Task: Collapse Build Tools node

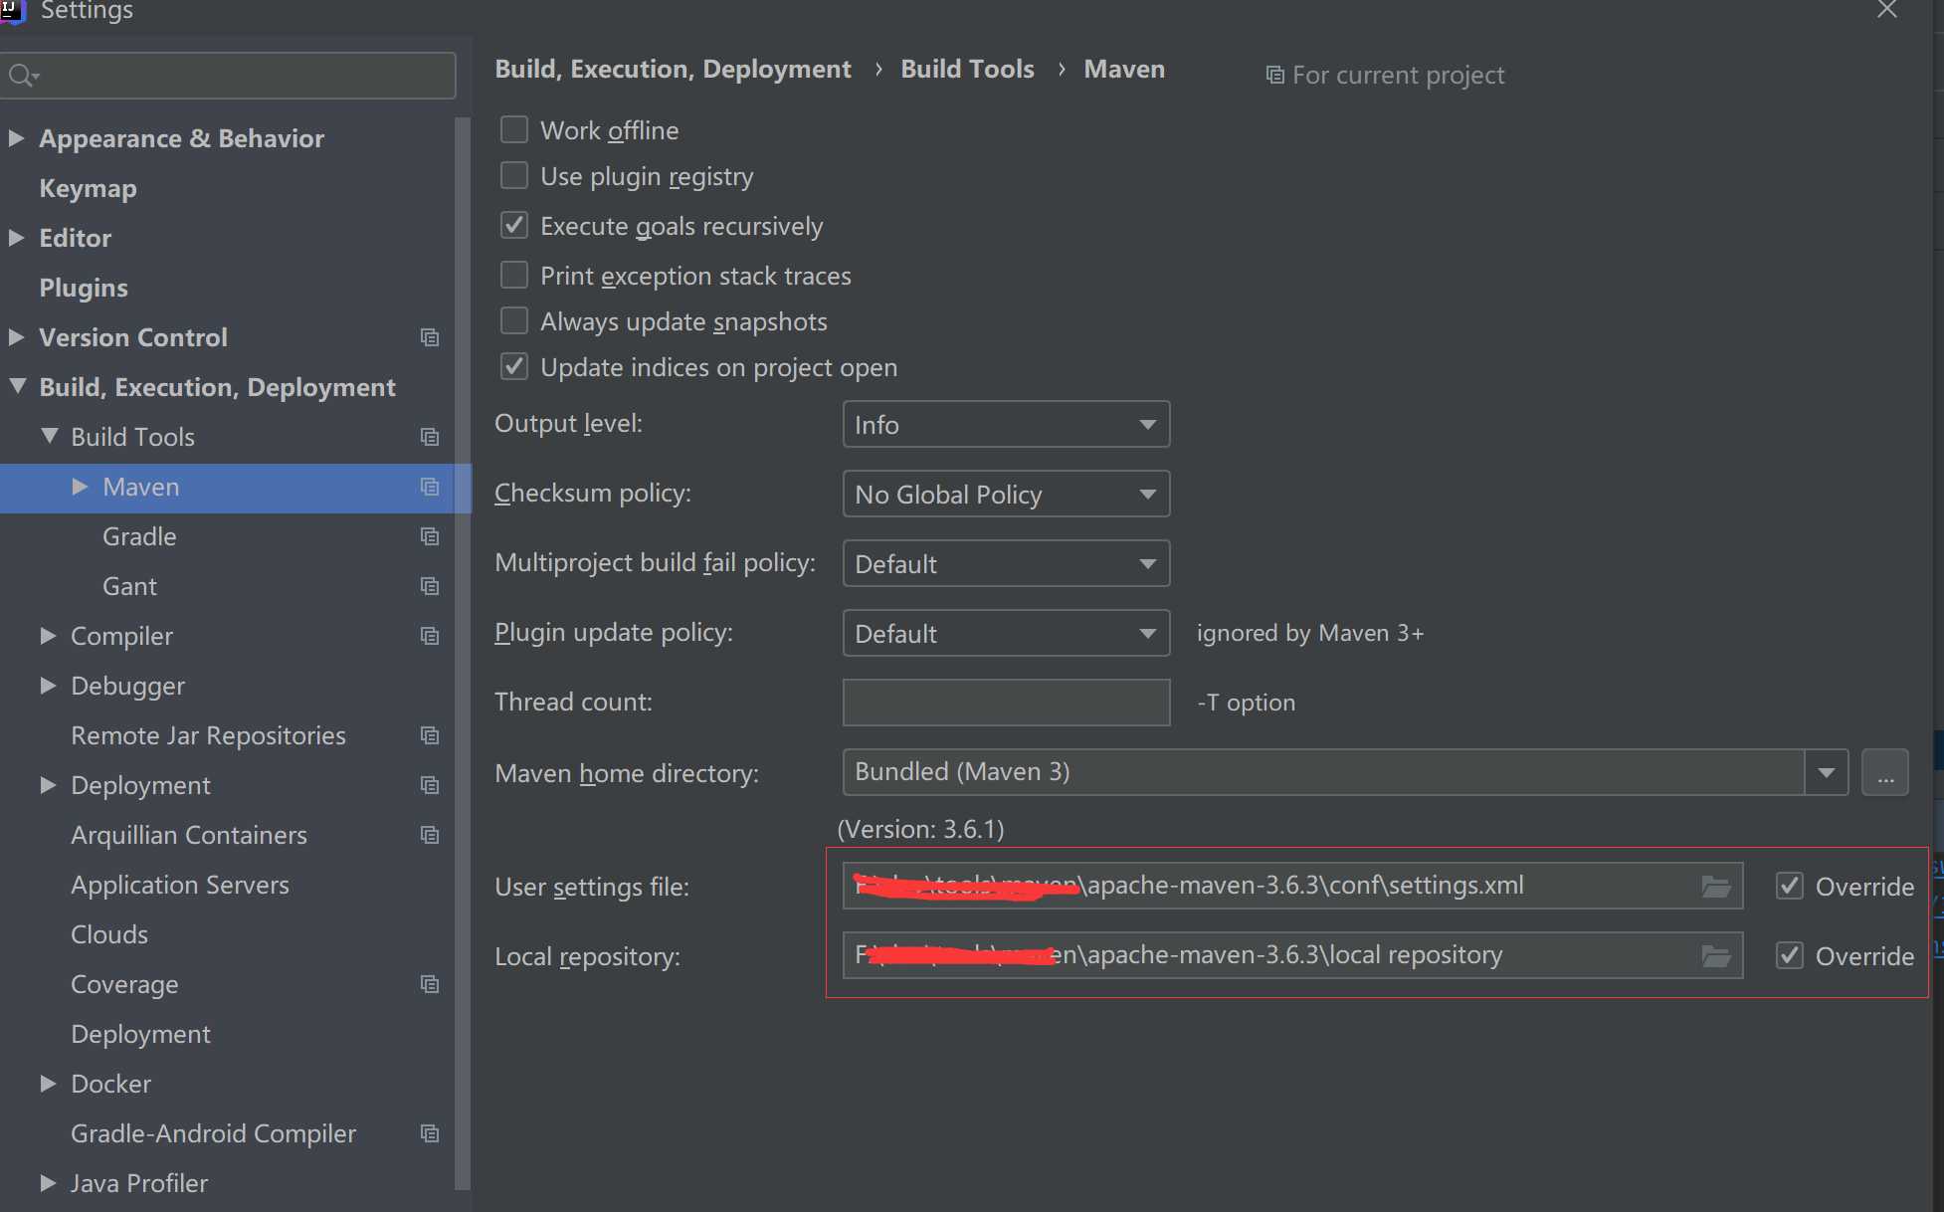Action: coord(49,436)
